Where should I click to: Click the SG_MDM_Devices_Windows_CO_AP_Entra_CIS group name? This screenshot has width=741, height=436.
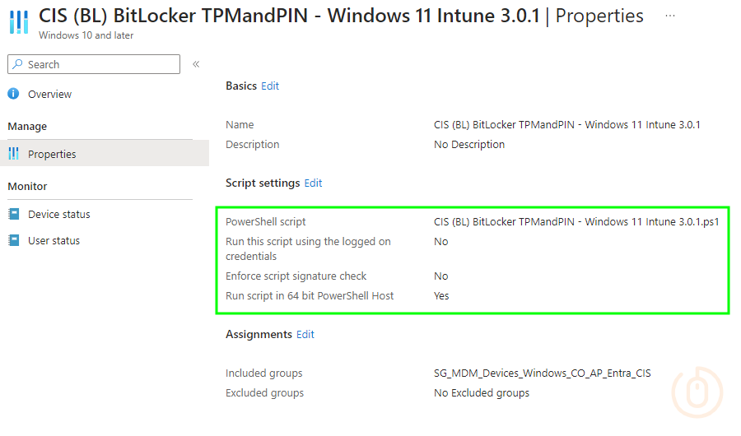[542, 373]
